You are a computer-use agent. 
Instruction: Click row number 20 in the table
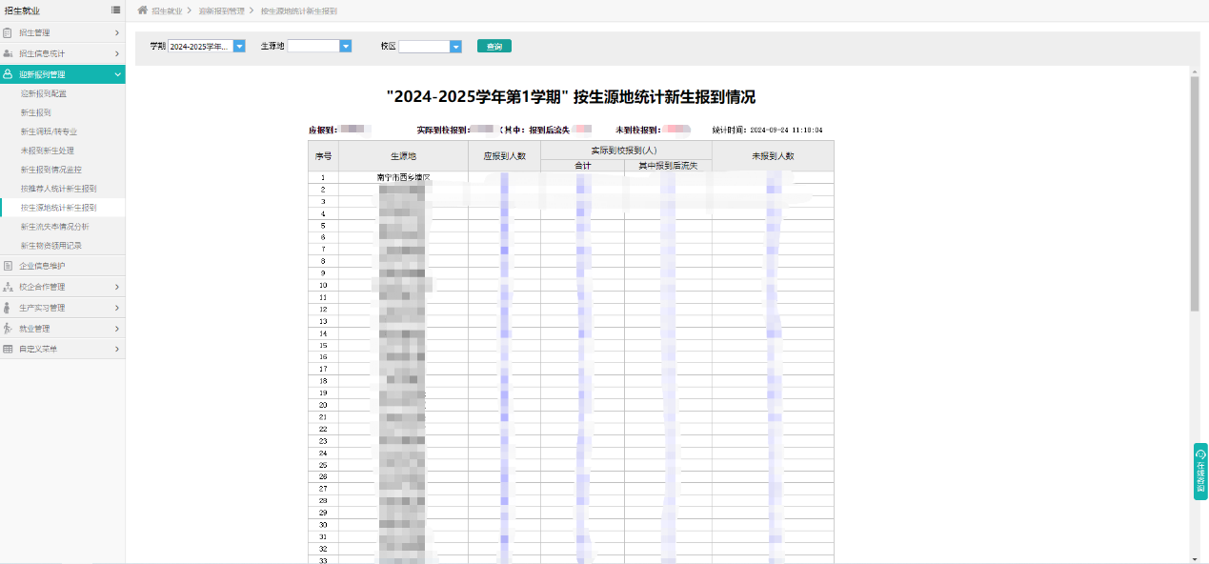323,405
